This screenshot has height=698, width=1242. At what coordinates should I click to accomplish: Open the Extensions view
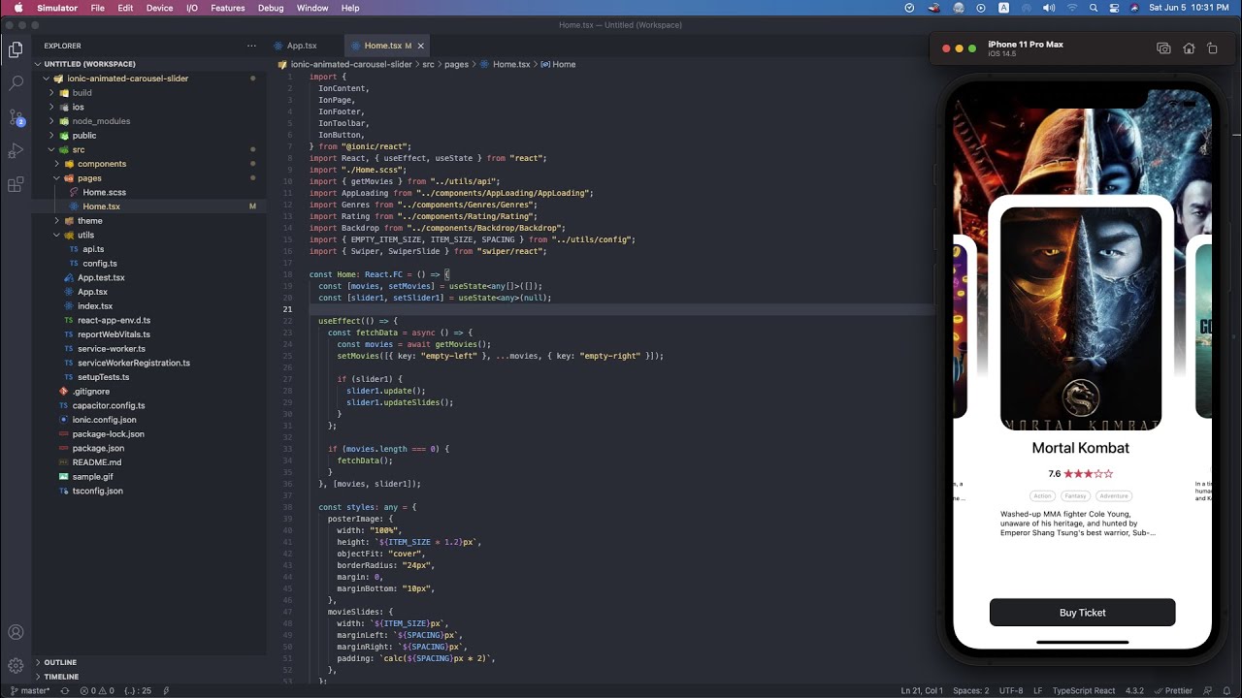(x=16, y=184)
